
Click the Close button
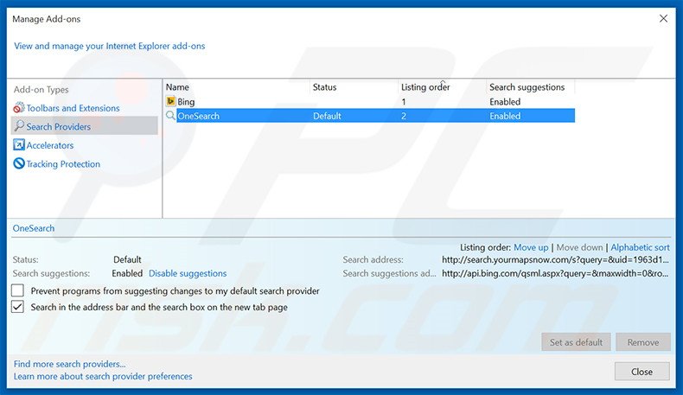[642, 372]
